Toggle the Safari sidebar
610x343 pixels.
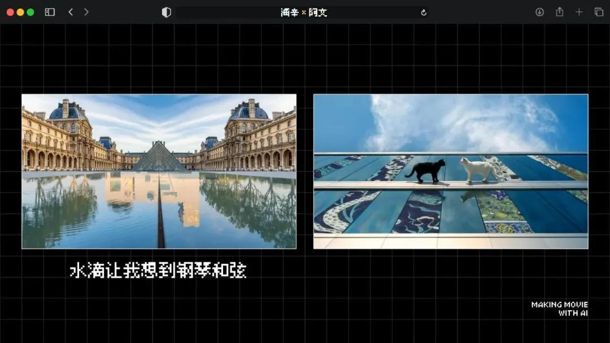[49, 11]
